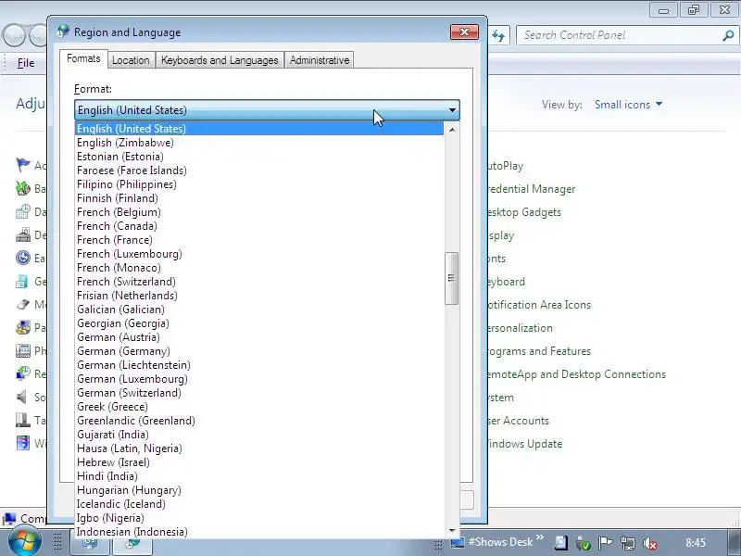Choose Estonian (Estonia) format
Viewport: 741px width, 556px height.
259,157
